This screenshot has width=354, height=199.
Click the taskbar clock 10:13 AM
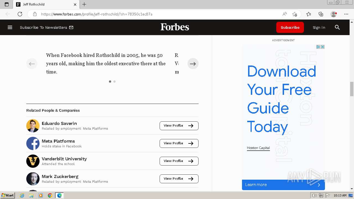(x=340, y=195)
